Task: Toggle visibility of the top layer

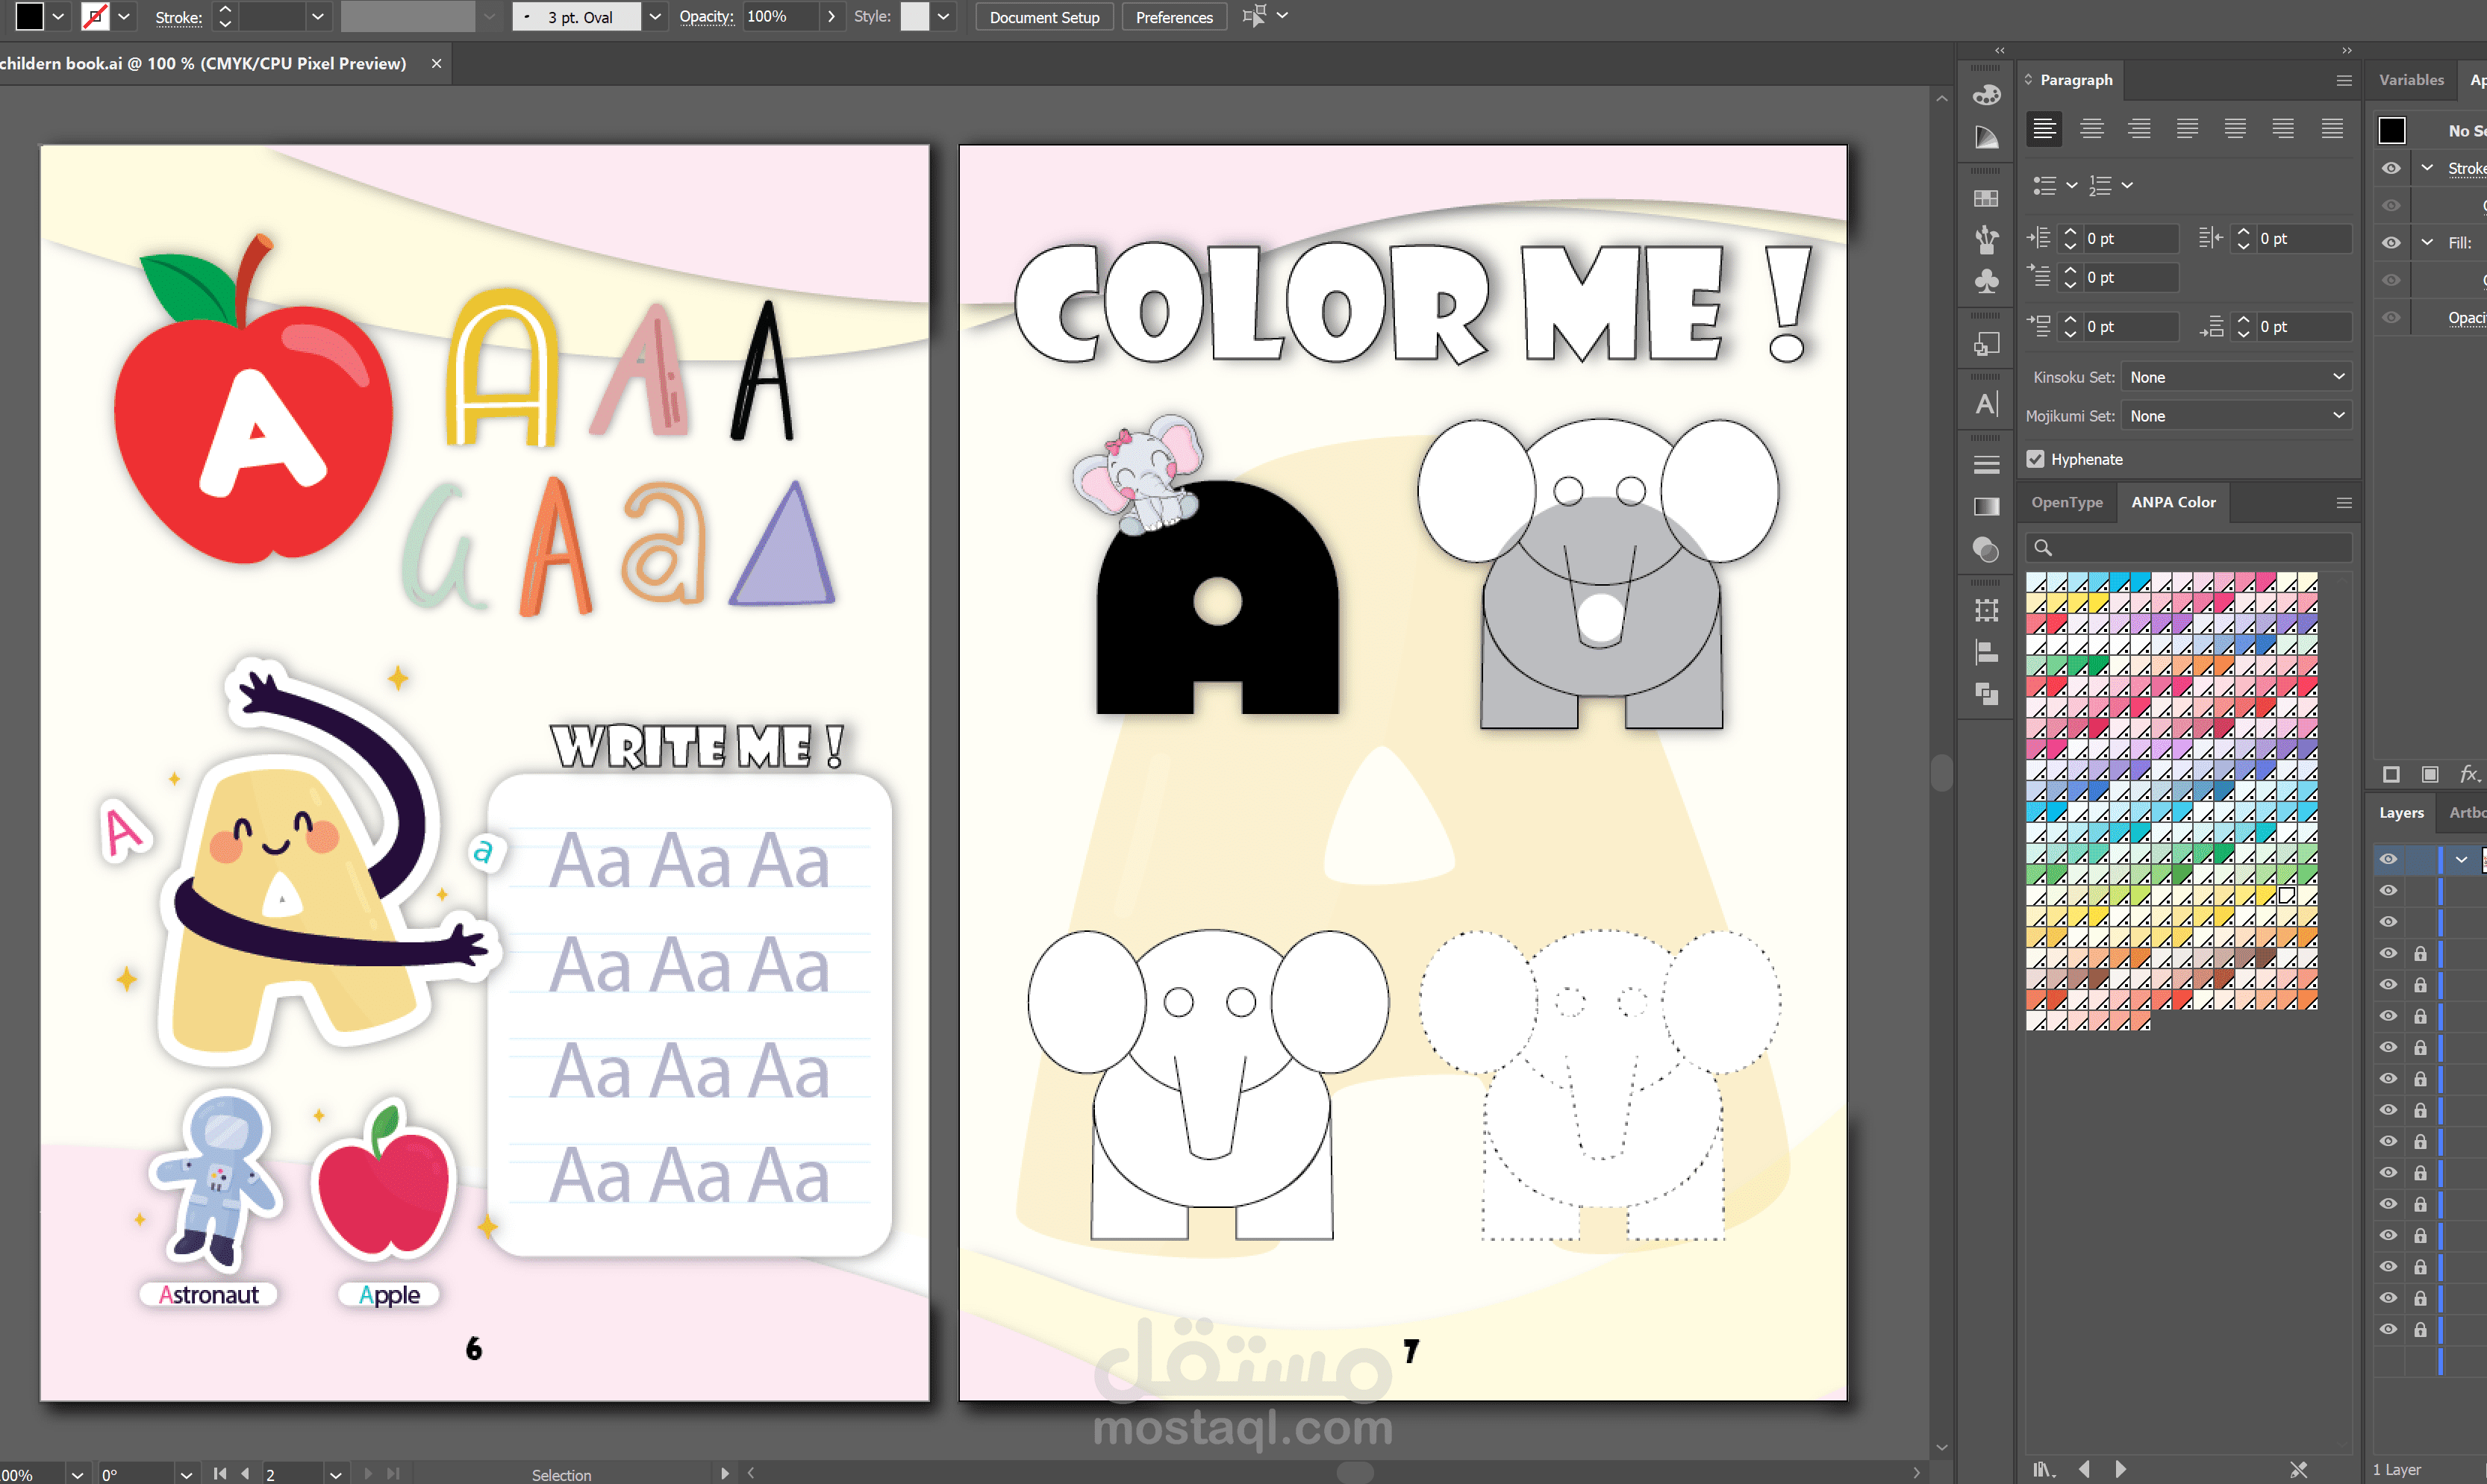Action: (x=2388, y=859)
